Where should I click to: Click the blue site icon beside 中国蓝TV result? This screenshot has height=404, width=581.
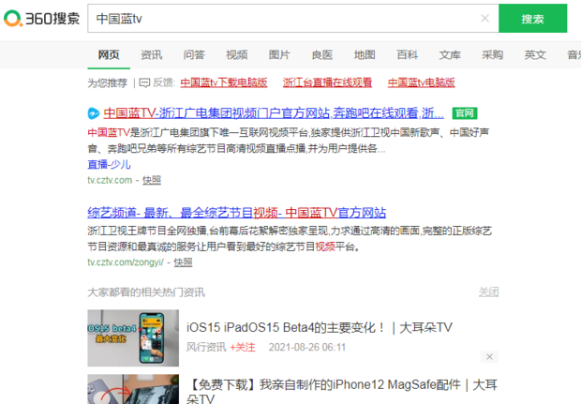click(94, 113)
